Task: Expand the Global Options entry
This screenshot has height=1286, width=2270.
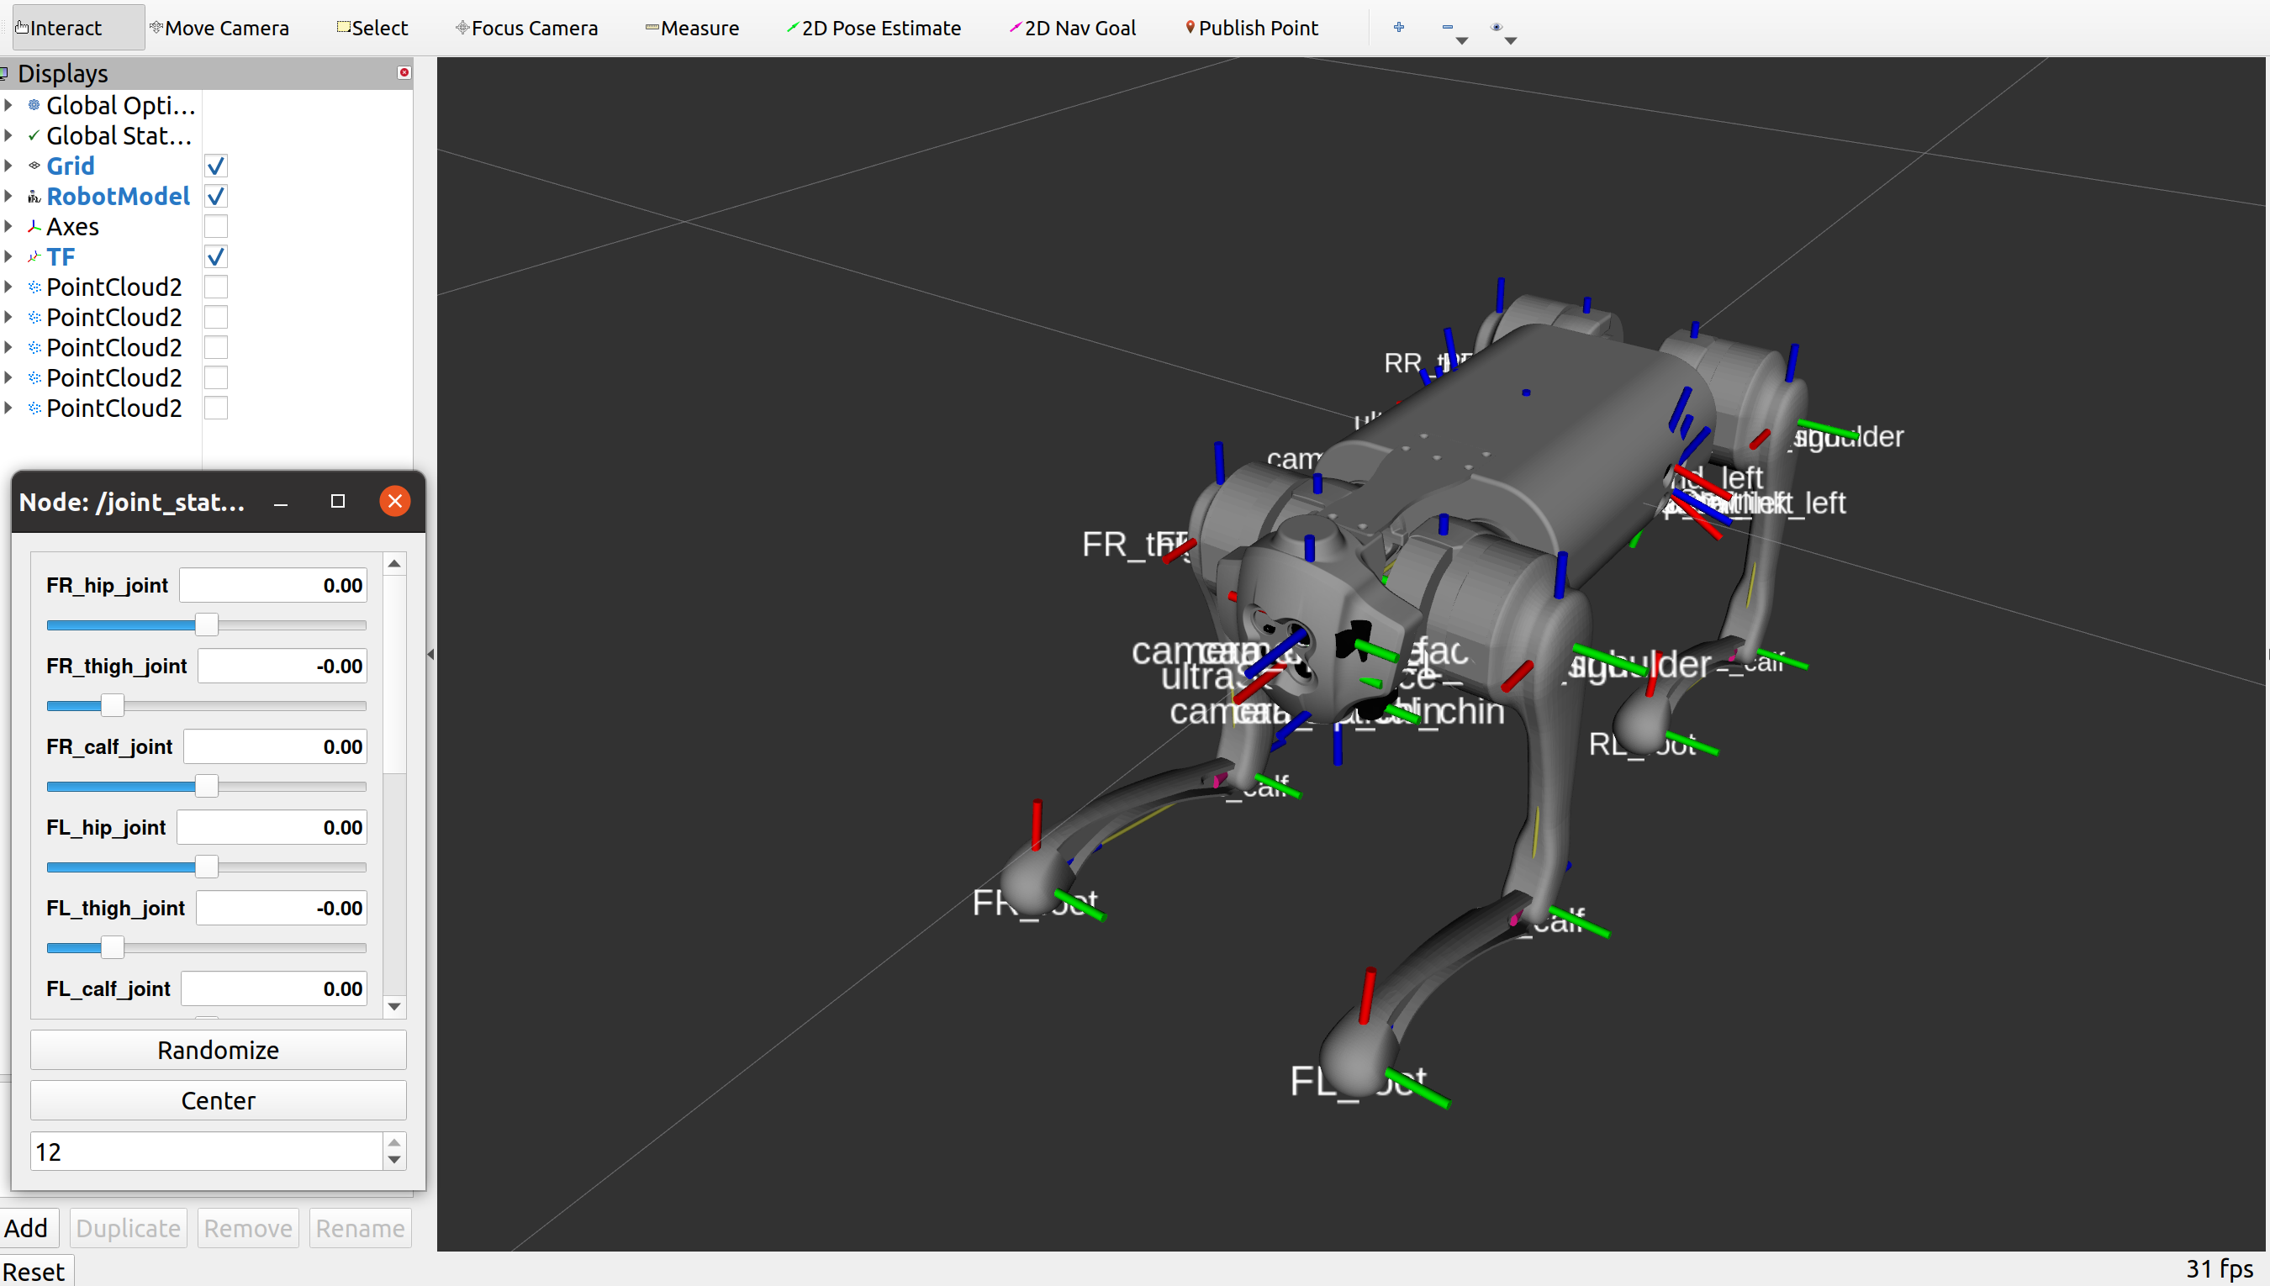Action: (9, 105)
